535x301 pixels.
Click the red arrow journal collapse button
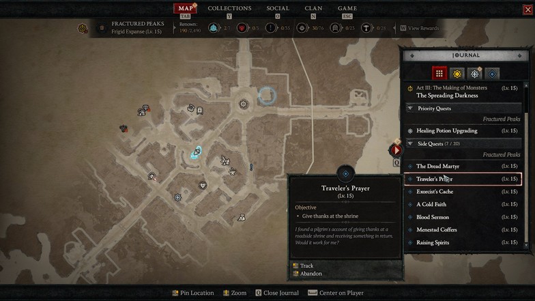click(396, 150)
